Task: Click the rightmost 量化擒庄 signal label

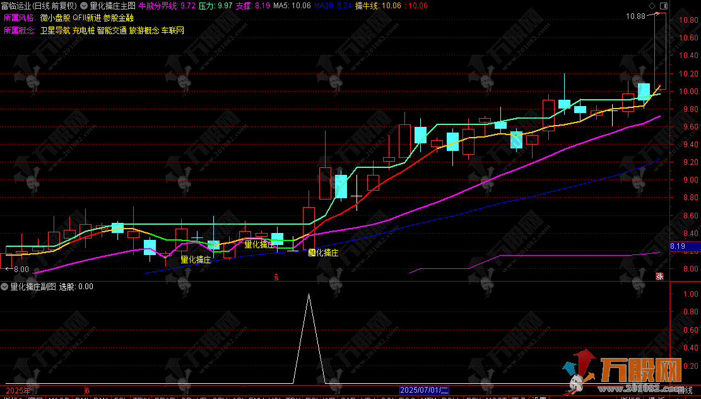Action: point(323,253)
